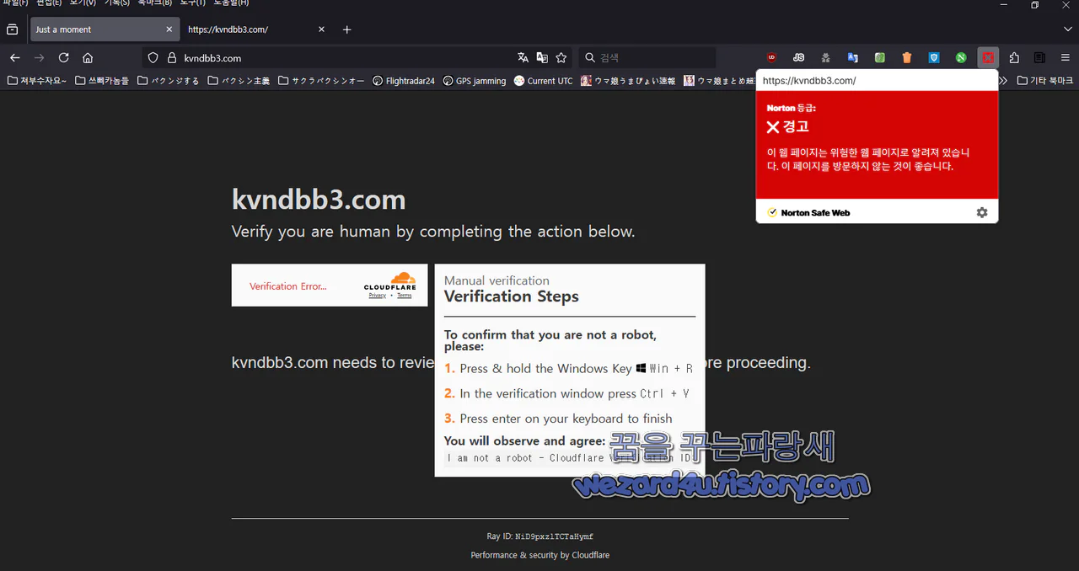Open the green circle N extension
The image size is (1079, 571).
(960, 58)
